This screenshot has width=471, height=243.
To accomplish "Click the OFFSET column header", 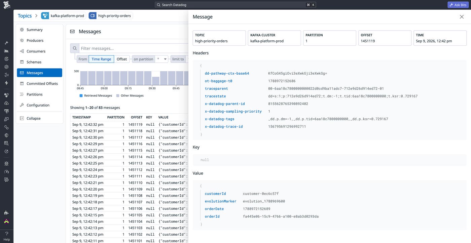I will tap(137, 117).
